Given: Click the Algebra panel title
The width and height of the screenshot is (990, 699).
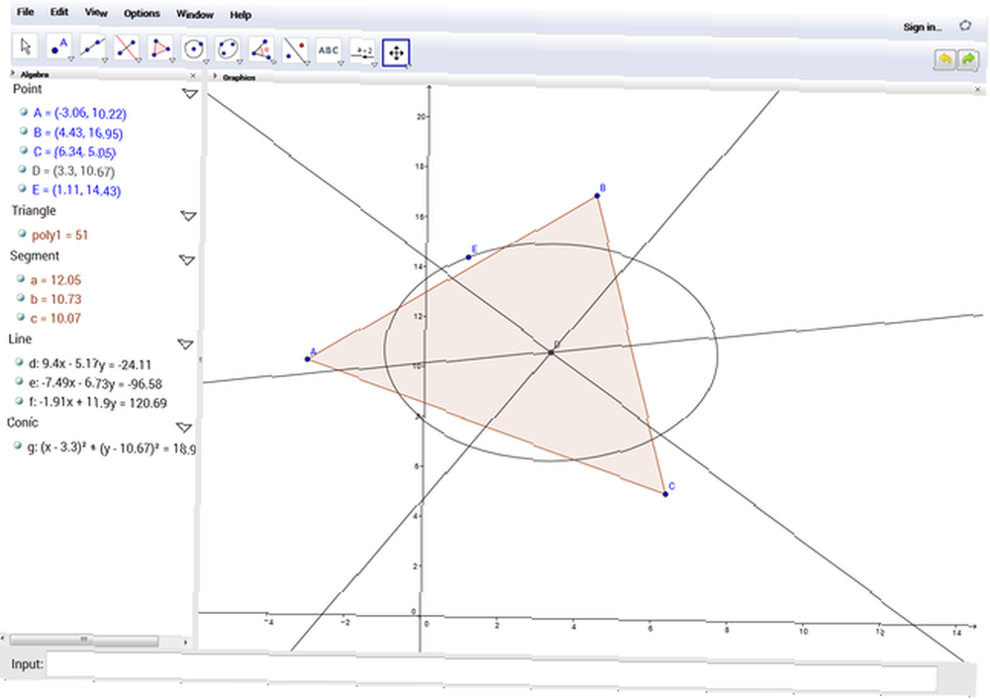Looking at the screenshot, I should point(35,74).
